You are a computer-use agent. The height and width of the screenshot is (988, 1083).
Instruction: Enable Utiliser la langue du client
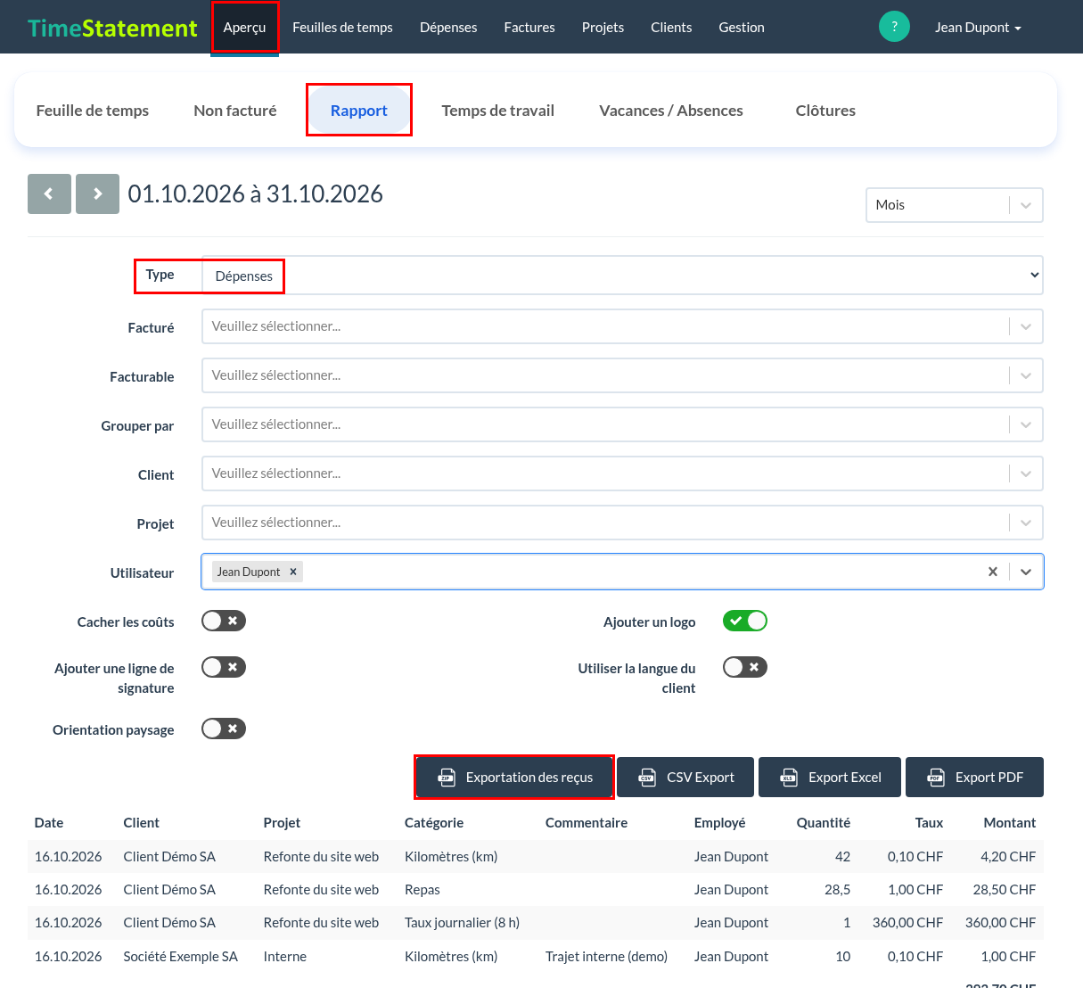click(745, 667)
